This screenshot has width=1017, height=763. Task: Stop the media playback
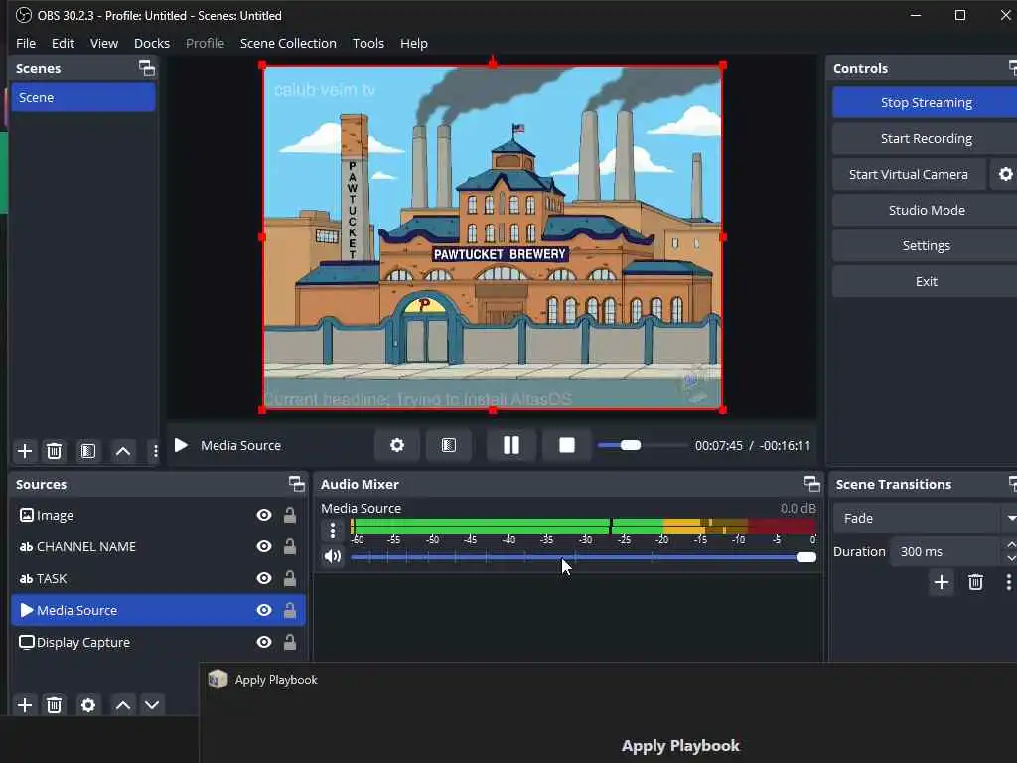(567, 445)
